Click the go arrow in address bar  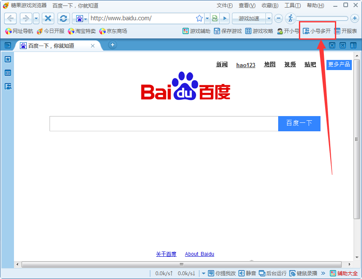(225, 19)
